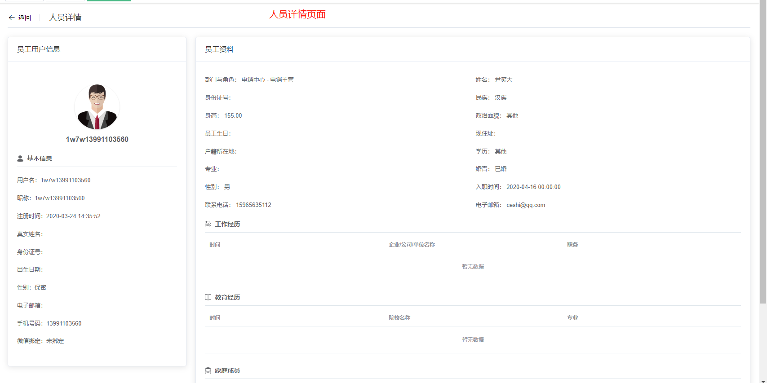Click the vertical scrollbar thumb
Screen dimensions: 767x383
tap(763, 153)
